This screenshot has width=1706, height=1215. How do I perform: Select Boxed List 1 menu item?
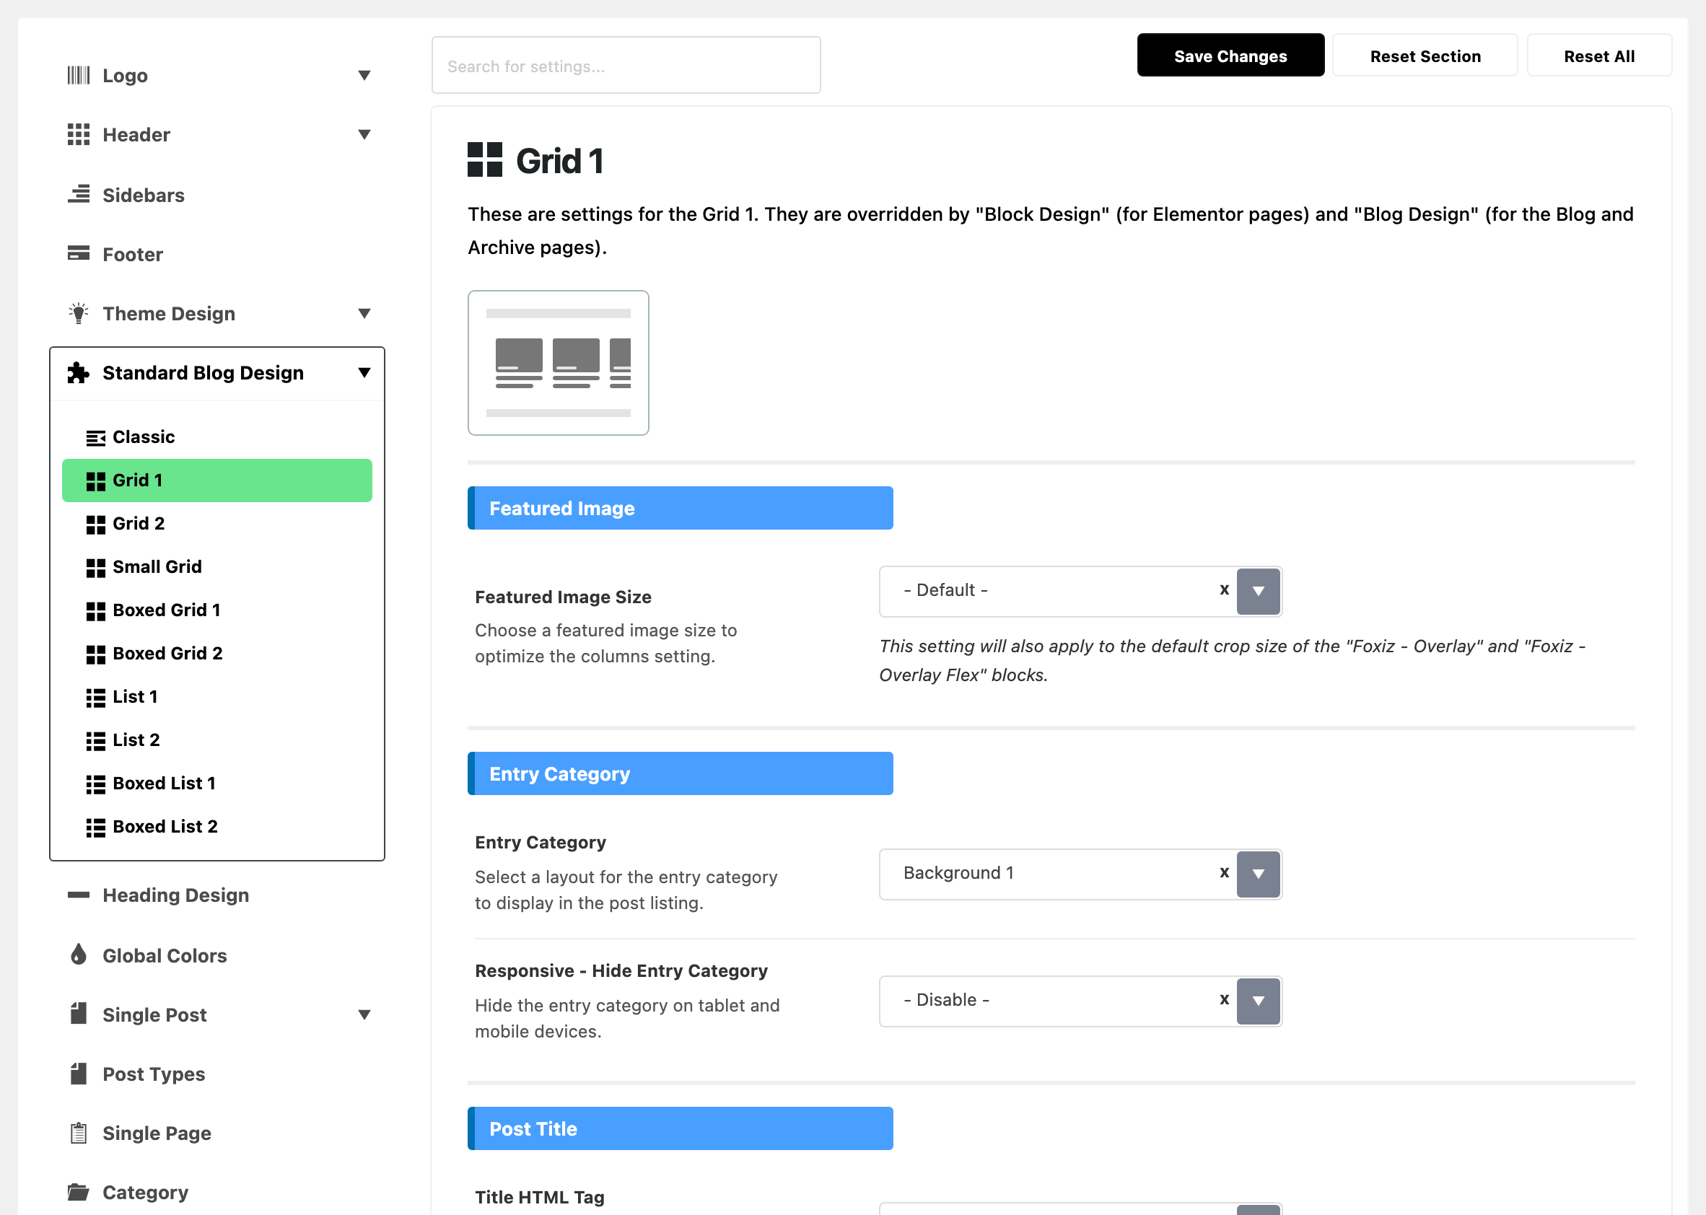217,784
